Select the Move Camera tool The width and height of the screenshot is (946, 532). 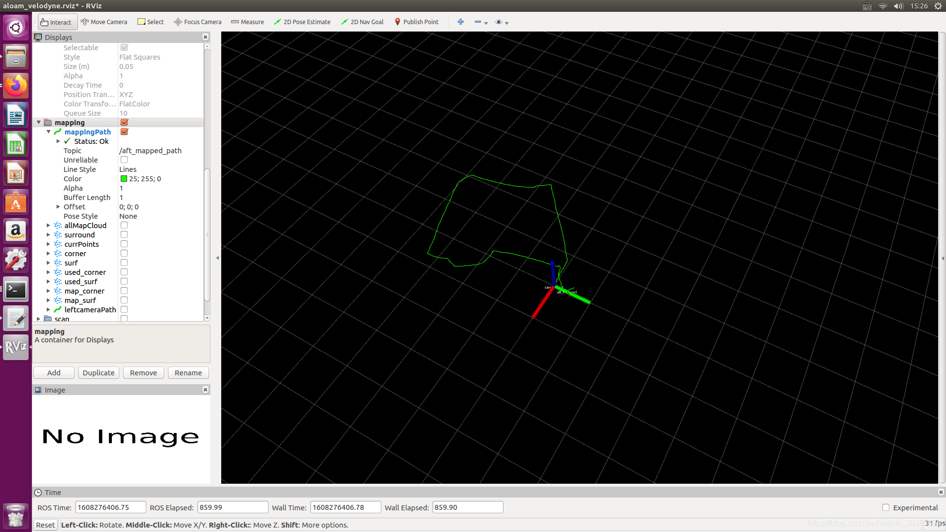tap(104, 22)
